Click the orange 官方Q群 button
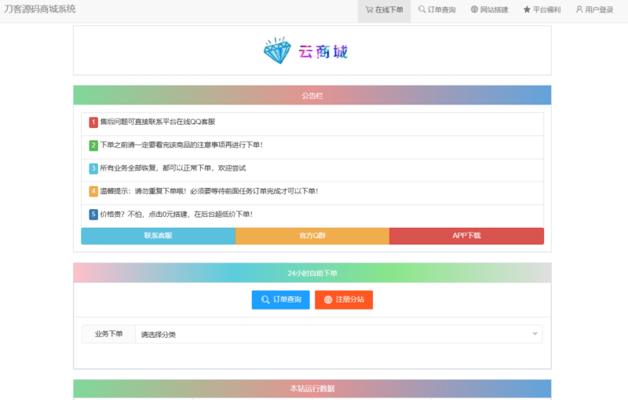The image size is (628, 400). pos(312,236)
